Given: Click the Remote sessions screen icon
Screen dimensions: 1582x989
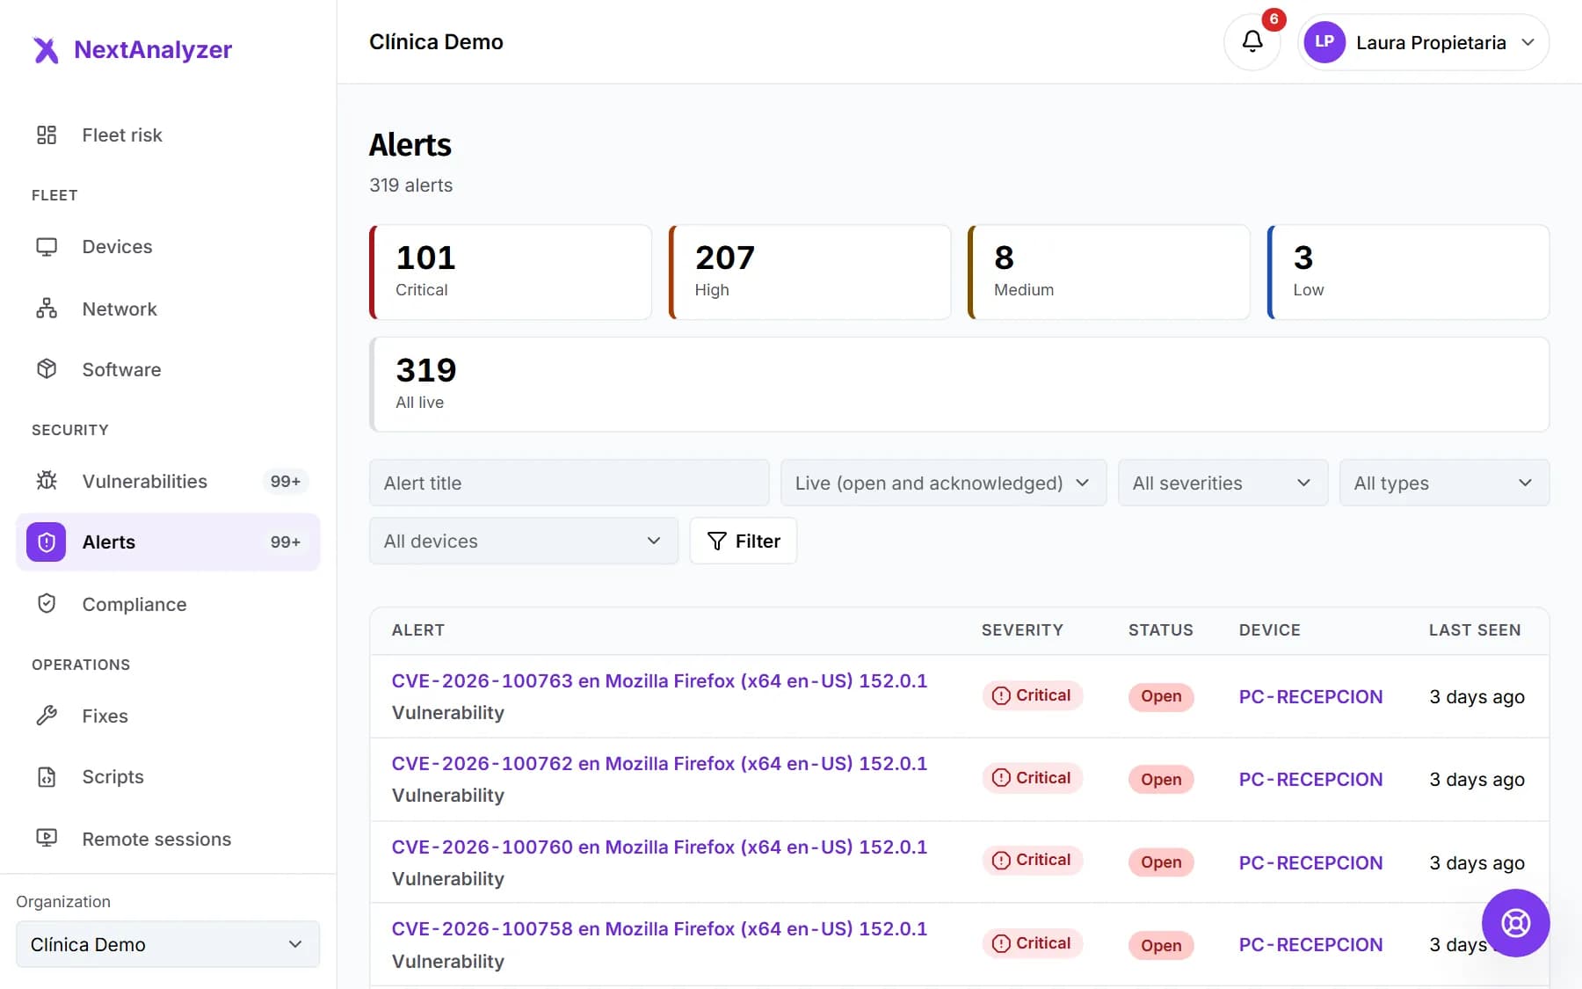Looking at the screenshot, I should click(x=47, y=839).
